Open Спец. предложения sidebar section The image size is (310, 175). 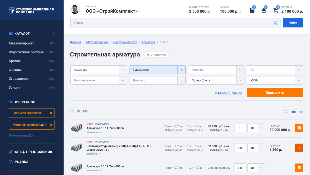click(x=33, y=152)
